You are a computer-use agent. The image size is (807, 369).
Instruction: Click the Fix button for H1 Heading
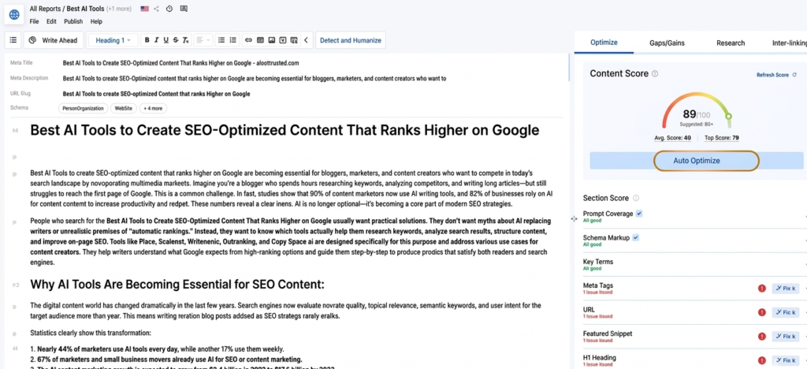(786, 361)
